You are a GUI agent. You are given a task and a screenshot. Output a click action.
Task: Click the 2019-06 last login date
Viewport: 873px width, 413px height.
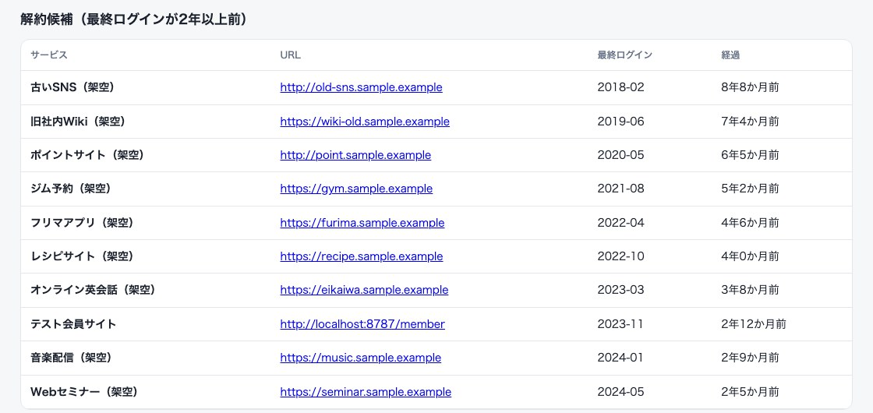pyautogui.click(x=620, y=122)
